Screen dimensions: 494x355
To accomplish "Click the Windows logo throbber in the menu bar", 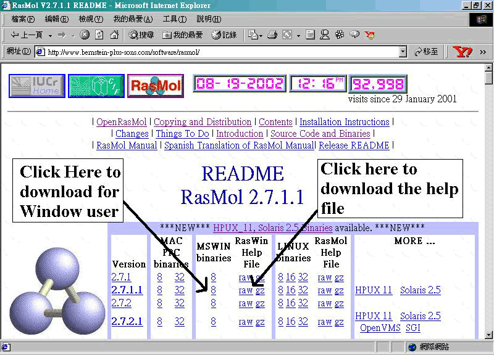I will [481, 20].
